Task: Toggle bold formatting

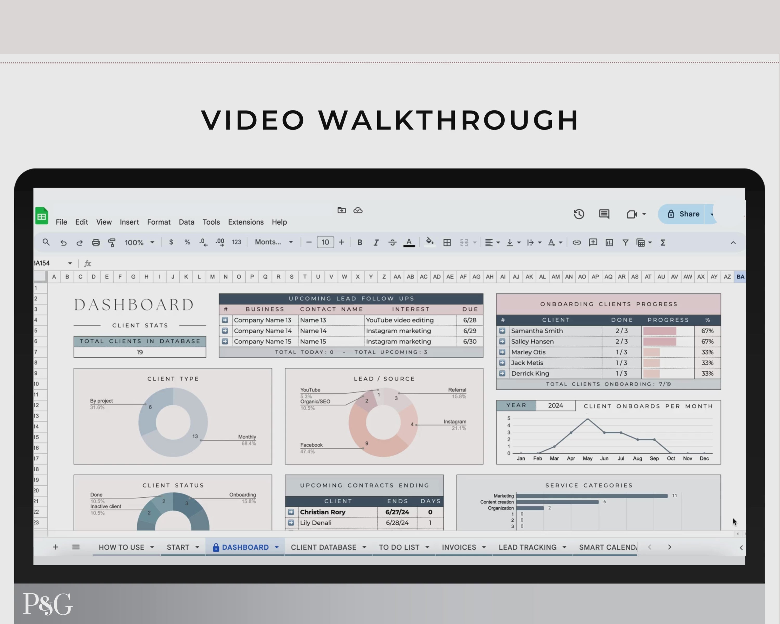Action: (x=360, y=242)
